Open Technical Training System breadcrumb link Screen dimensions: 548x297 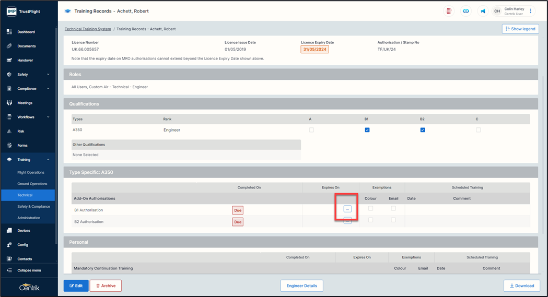(88, 29)
